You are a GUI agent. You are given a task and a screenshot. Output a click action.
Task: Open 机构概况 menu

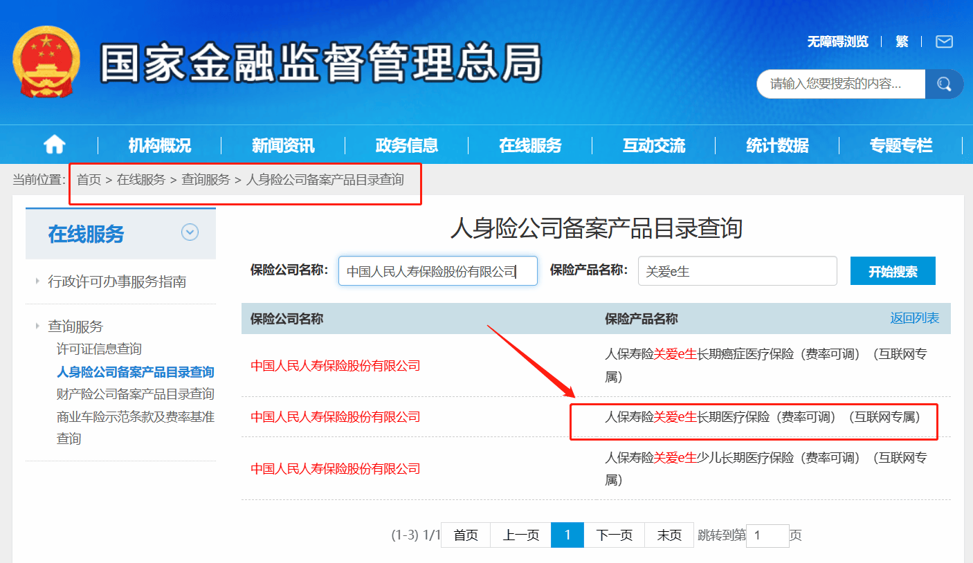(159, 145)
